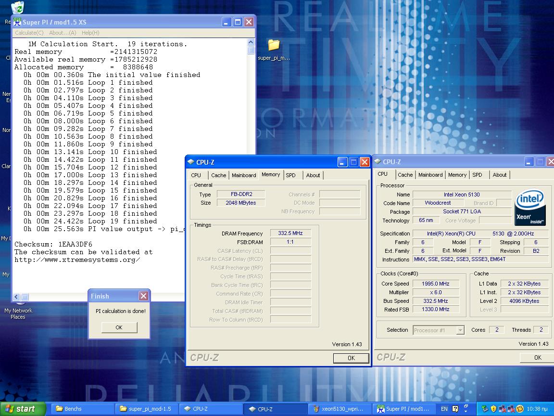Screen dimensions: 554x416
Task: Open Help(H) menu in Super PI
Action: (x=90, y=33)
